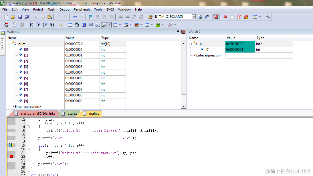
Task: Open Toolbox dropdown arrow
Action: (x=175, y=25)
